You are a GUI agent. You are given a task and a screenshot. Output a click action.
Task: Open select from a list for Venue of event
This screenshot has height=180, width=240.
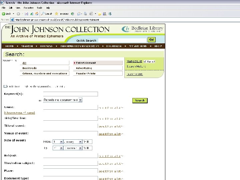coord(111,134)
